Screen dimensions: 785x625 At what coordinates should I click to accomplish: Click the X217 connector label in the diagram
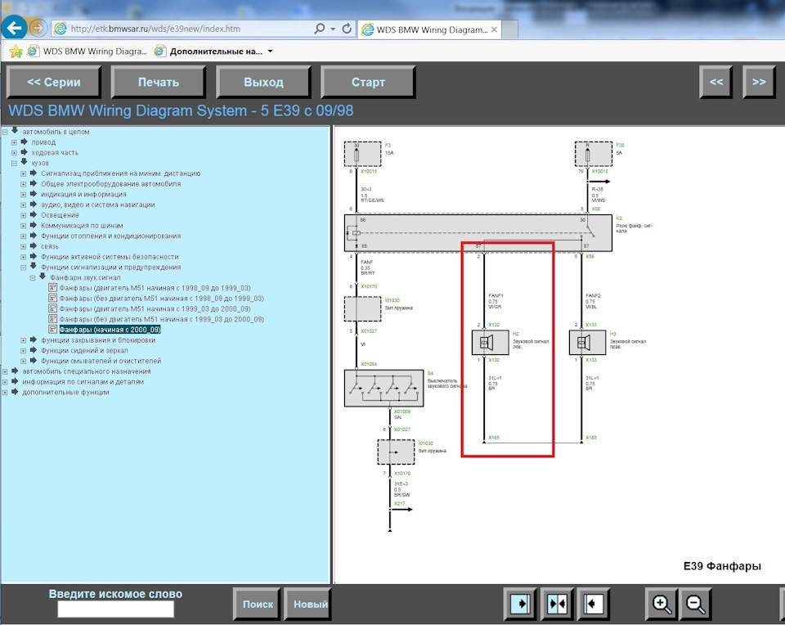399,503
